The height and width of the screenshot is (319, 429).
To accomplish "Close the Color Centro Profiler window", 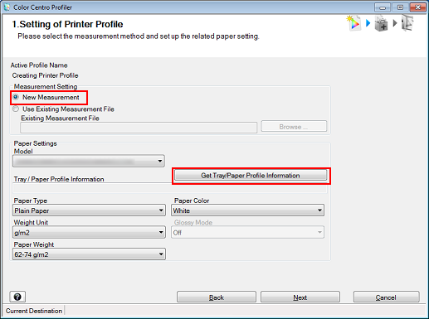I will point(417,7).
